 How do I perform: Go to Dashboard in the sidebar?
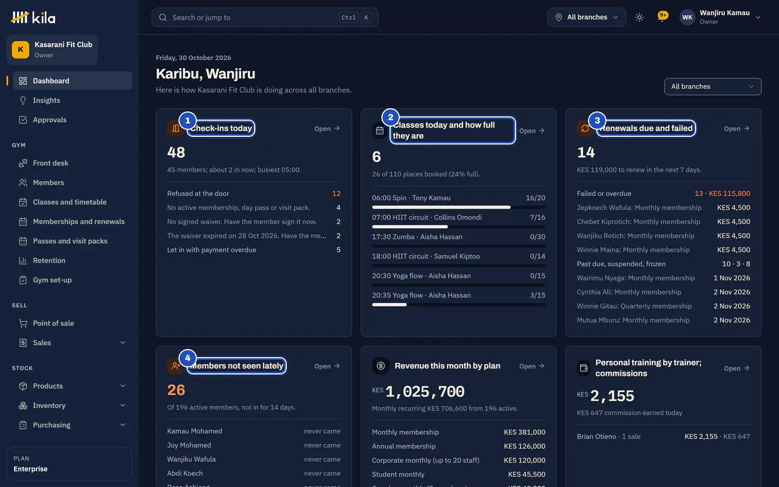pyautogui.click(x=72, y=81)
